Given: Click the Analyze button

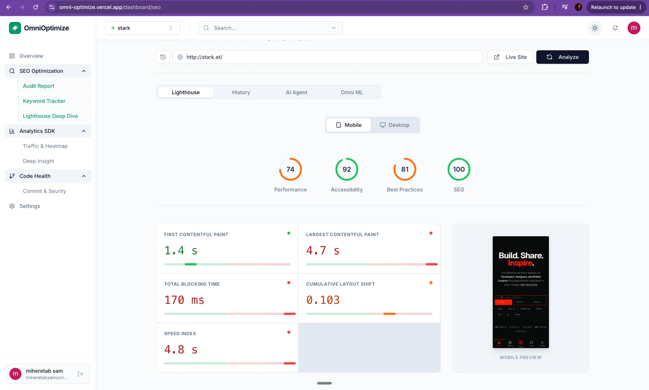Looking at the screenshot, I should point(562,57).
